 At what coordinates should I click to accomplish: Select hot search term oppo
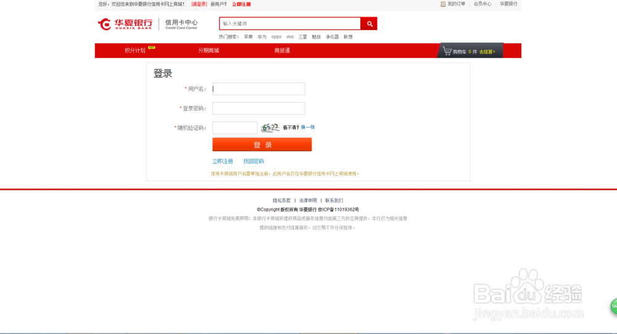pyautogui.click(x=276, y=37)
